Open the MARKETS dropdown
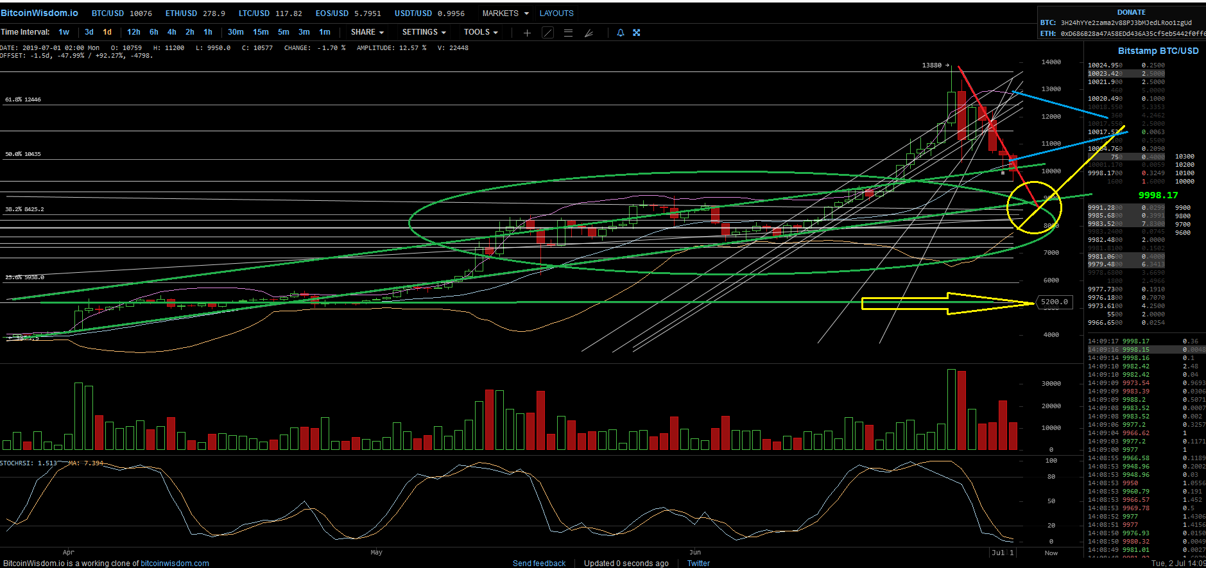This screenshot has width=1206, height=568. (x=506, y=13)
